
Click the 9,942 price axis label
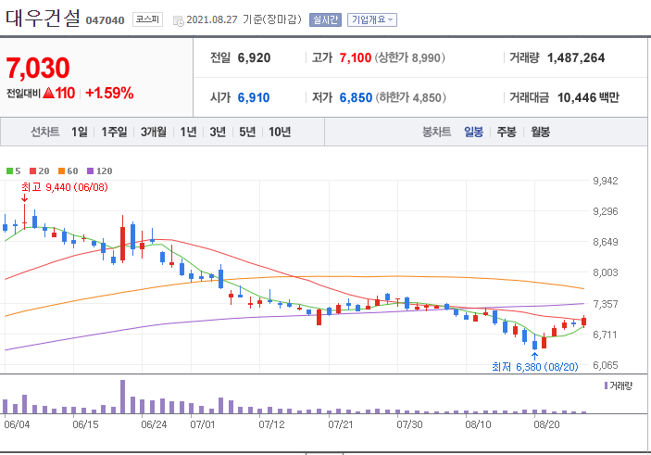(606, 181)
